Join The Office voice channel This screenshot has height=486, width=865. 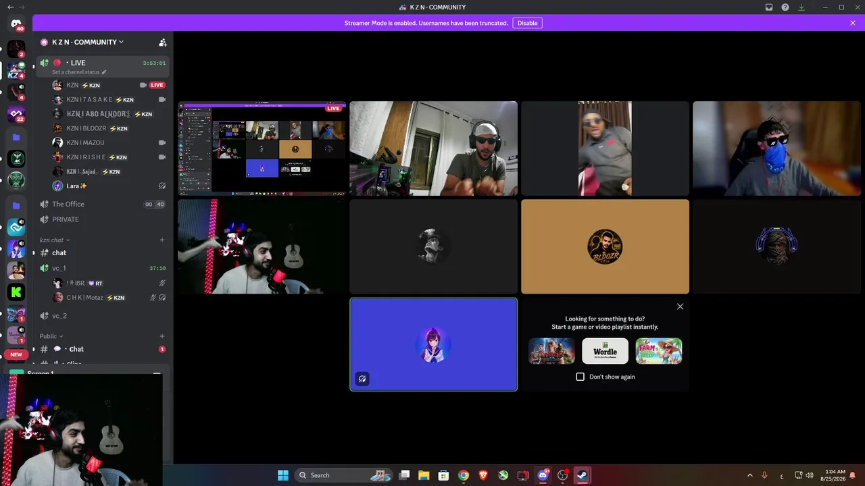(103, 204)
